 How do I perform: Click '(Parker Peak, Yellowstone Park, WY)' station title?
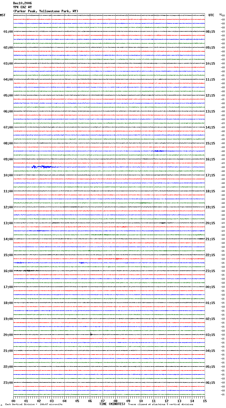[x=46, y=11]
